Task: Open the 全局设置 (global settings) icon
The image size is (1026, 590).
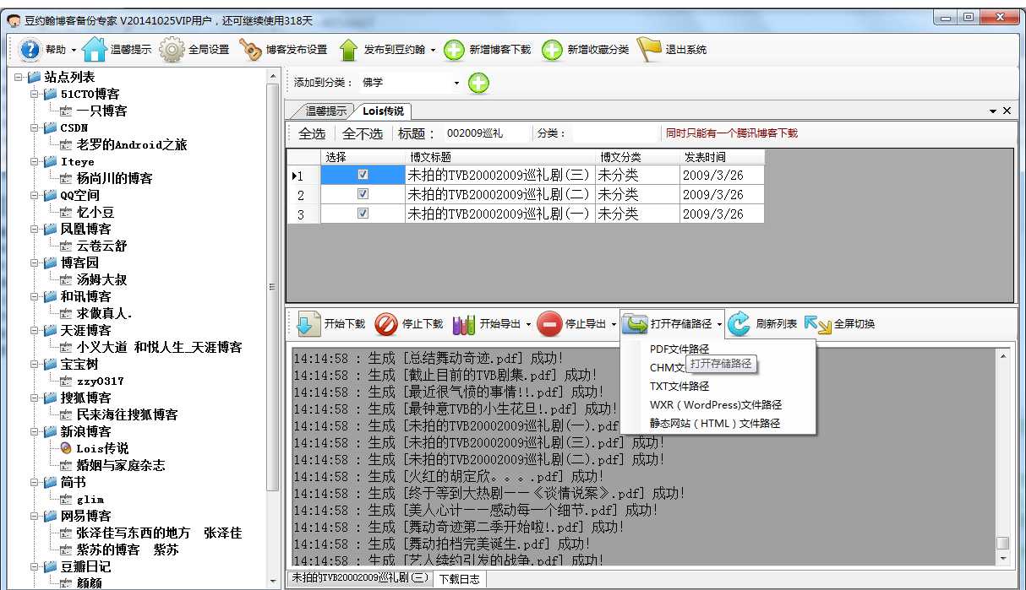Action: [172, 48]
